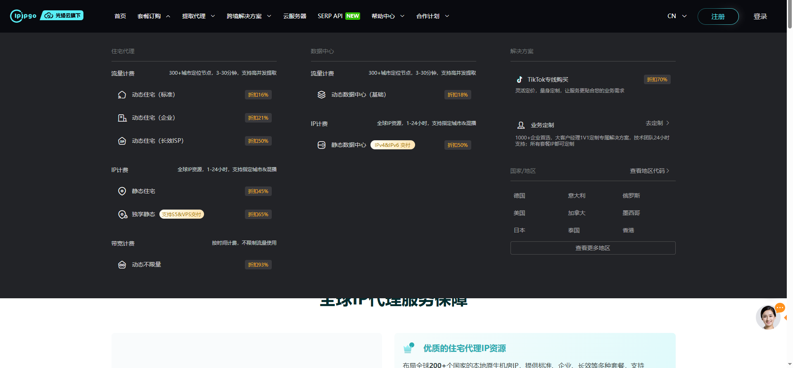Click the static datacenter database icon

pos(321,145)
